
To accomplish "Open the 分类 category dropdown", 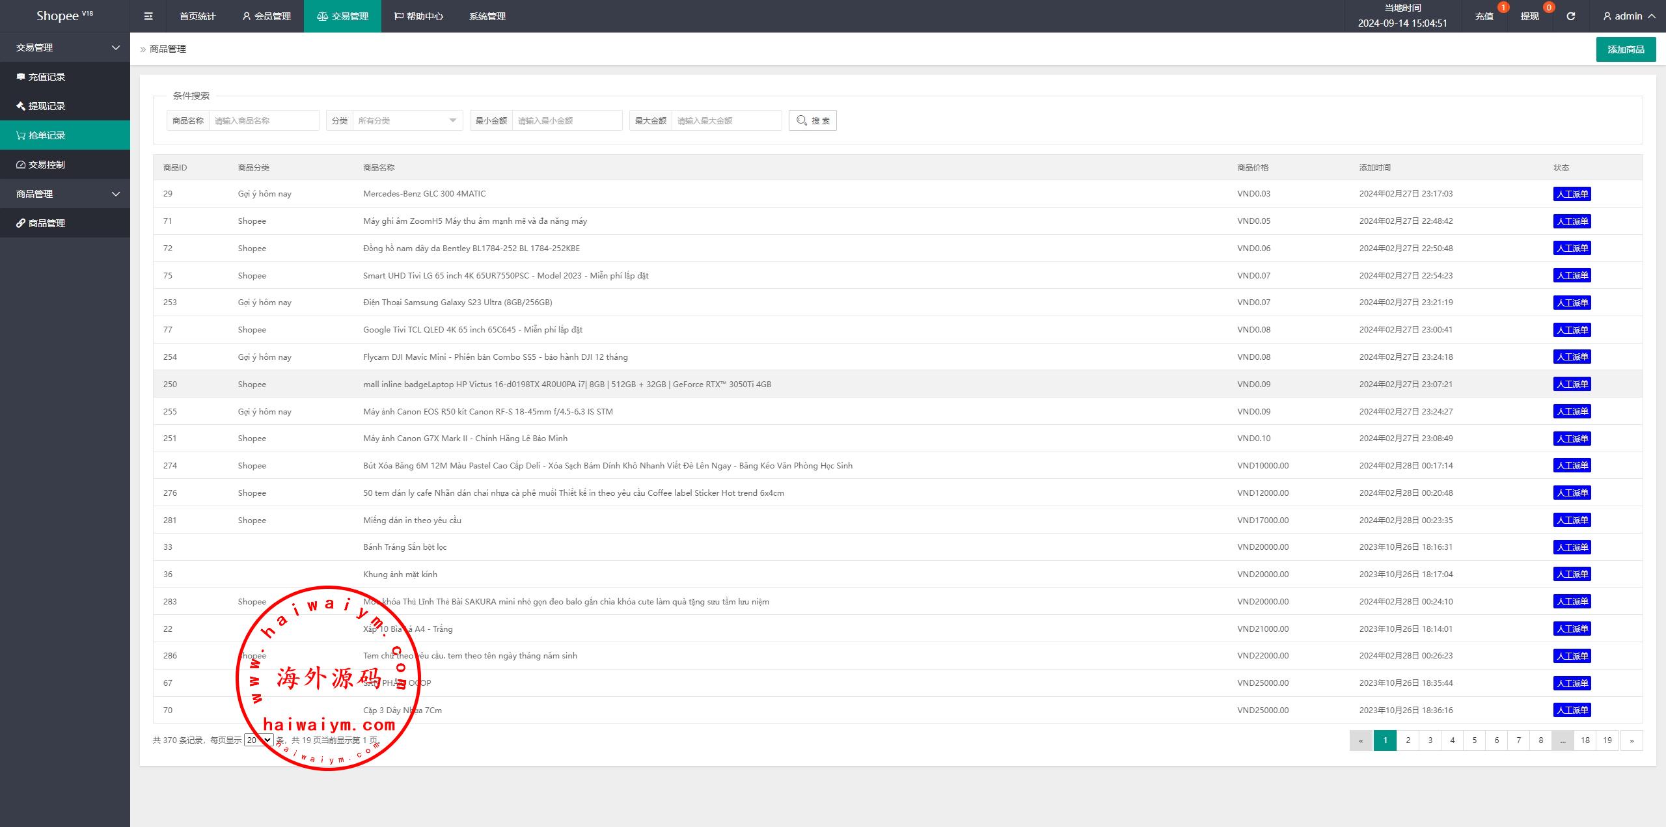I will (x=407, y=120).
